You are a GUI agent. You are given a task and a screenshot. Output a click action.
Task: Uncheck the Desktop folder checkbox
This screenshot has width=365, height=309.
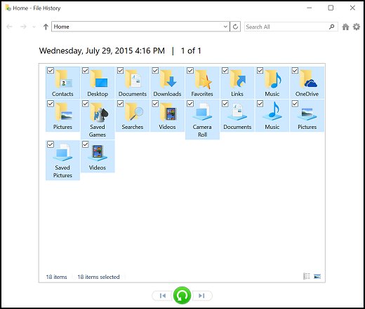86,70
